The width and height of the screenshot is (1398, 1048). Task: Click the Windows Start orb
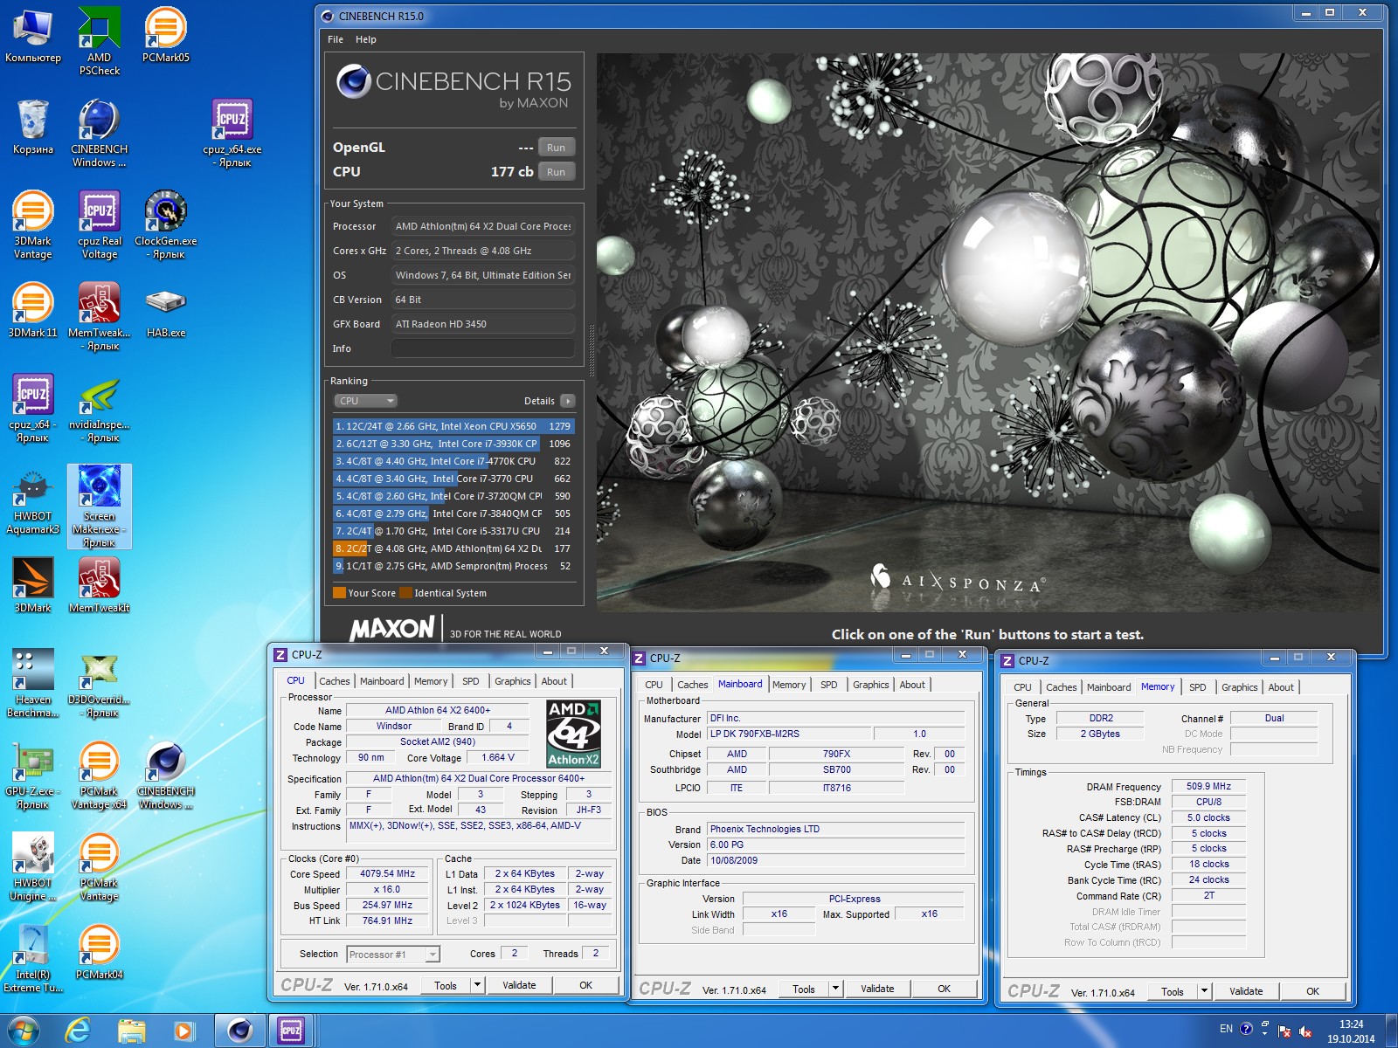[24, 1031]
